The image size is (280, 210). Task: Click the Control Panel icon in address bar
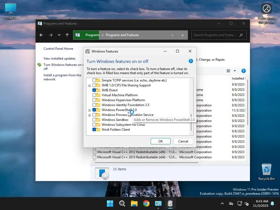78,35
